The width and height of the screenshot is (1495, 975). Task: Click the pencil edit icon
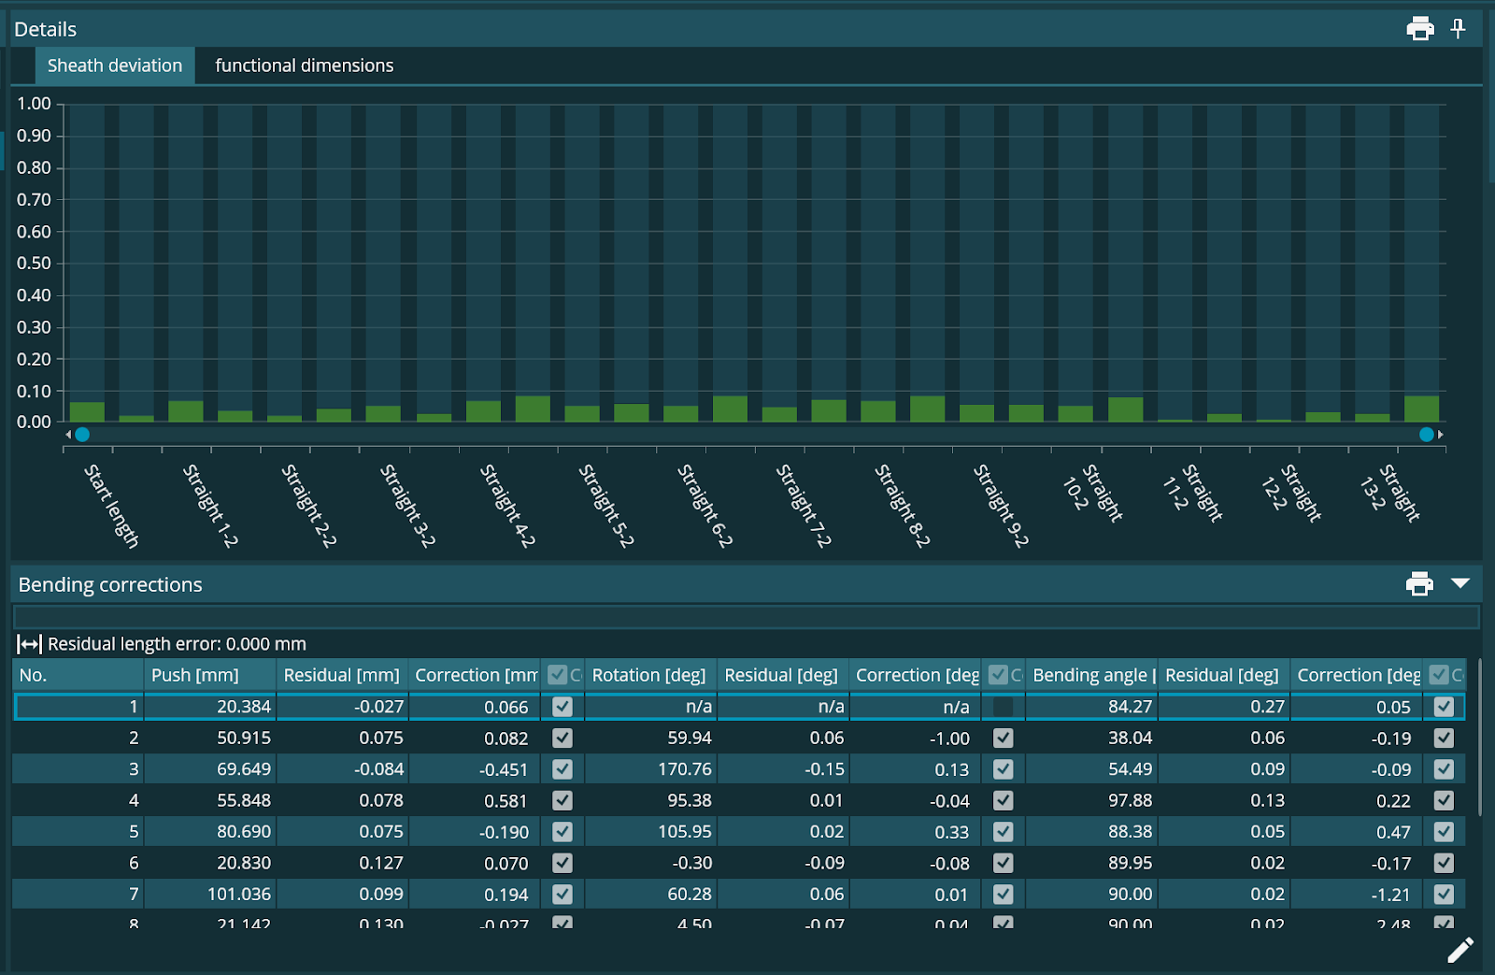point(1460,950)
